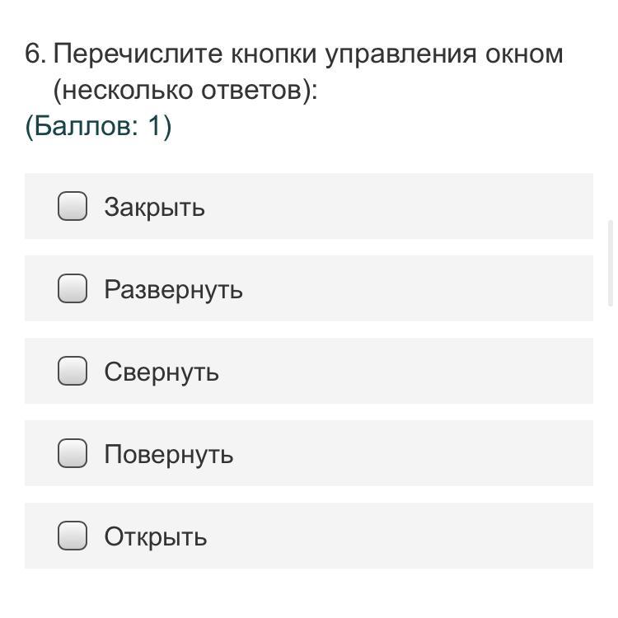Toggle the 'Повернуть' checkbox
The width and height of the screenshot is (618, 618).
tap(73, 453)
